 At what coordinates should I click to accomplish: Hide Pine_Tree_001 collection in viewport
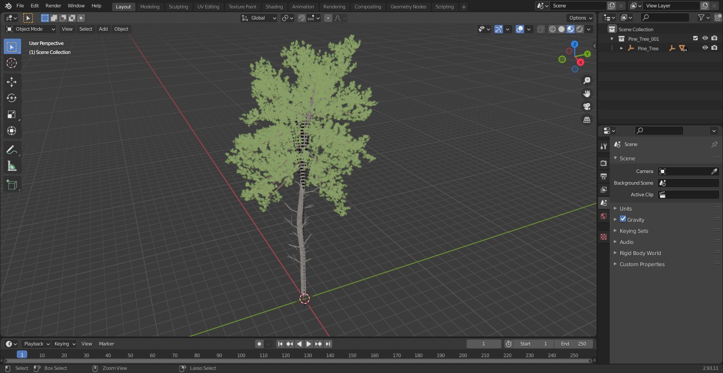(705, 38)
